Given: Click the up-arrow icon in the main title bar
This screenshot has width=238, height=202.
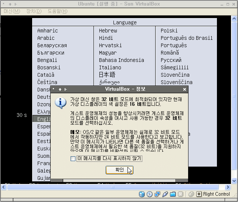Looking at the screenshot, I should pyautogui.click(x=10, y=4).
